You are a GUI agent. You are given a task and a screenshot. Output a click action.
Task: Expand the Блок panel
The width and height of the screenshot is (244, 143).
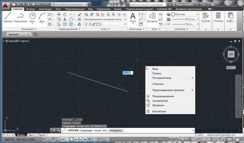[156, 29]
